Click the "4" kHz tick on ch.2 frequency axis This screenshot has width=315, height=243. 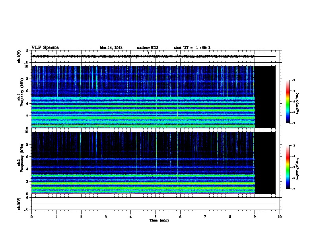tap(28, 169)
